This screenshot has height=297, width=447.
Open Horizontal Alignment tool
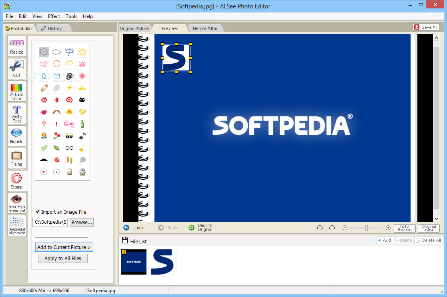click(x=16, y=226)
